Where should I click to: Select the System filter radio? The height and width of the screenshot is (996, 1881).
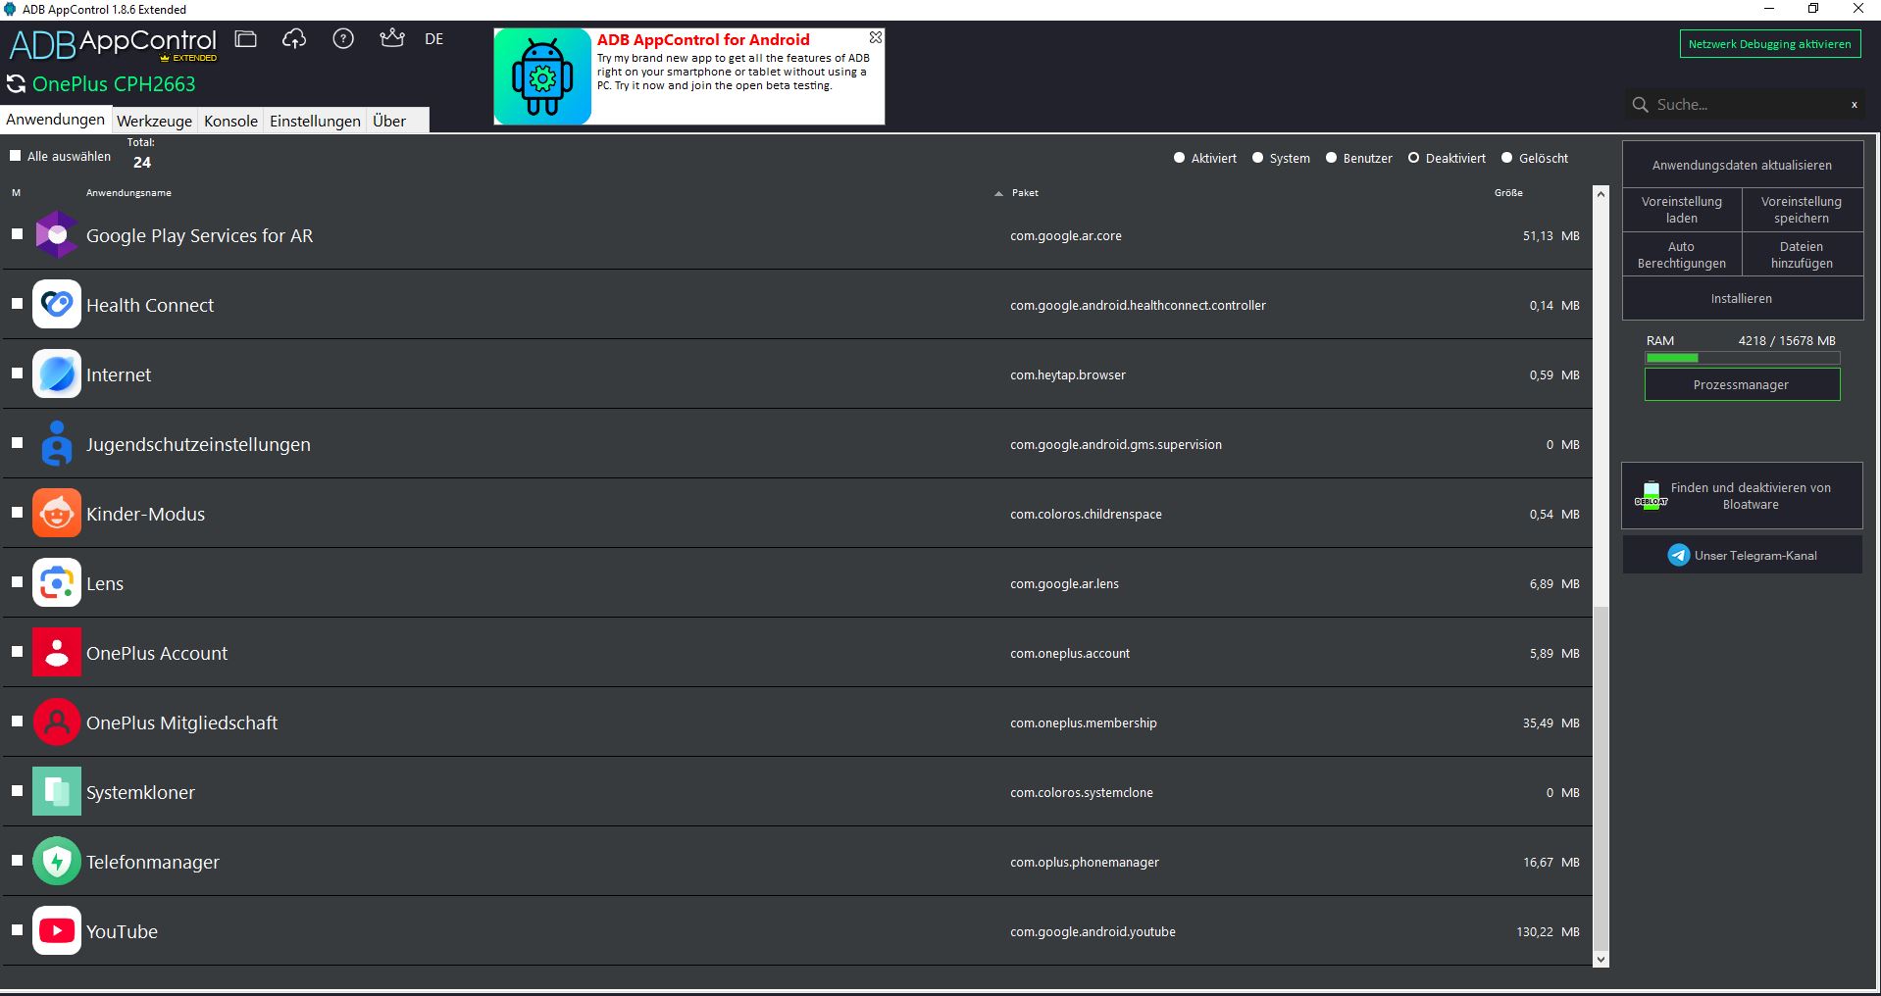coord(1257,158)
